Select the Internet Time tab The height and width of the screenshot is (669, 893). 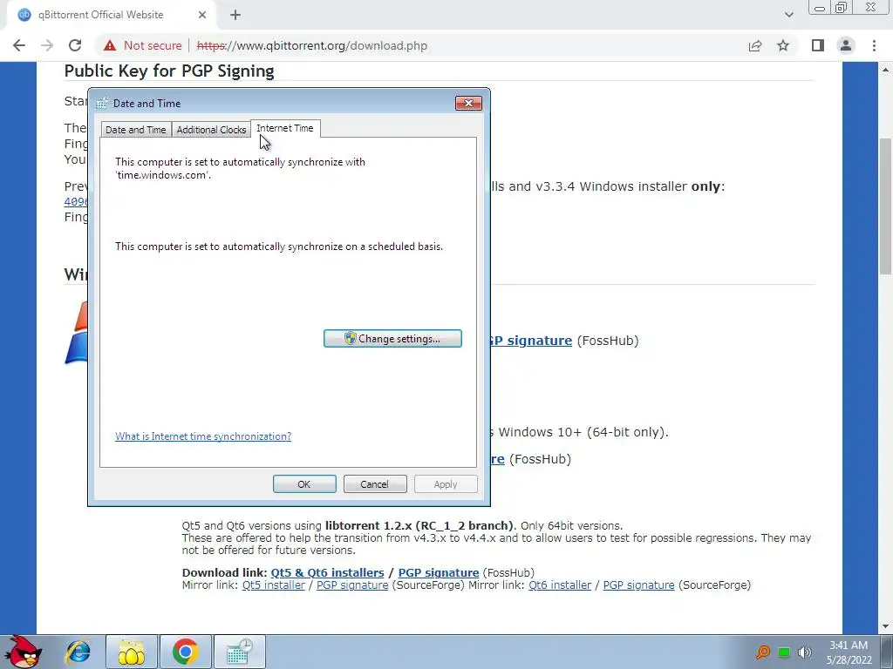click(285, 128)
